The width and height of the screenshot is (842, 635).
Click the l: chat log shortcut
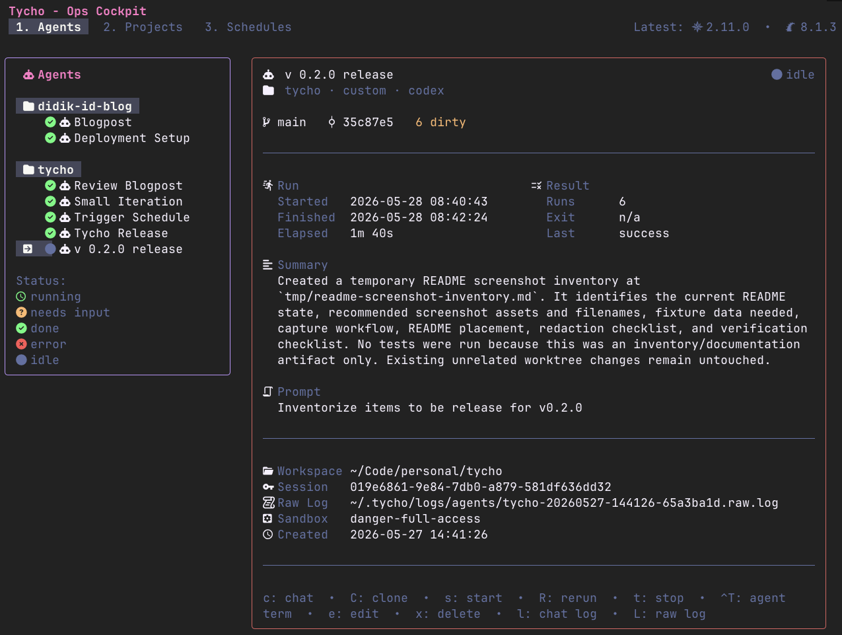pyautogui.click(x=557, y=614)
